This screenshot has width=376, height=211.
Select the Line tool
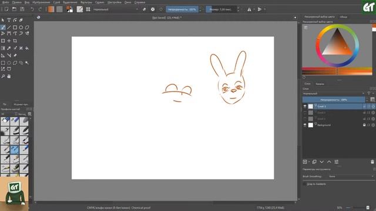coord(9,28)
